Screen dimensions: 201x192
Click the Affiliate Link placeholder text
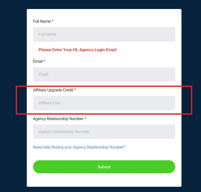tap(49, 103)
